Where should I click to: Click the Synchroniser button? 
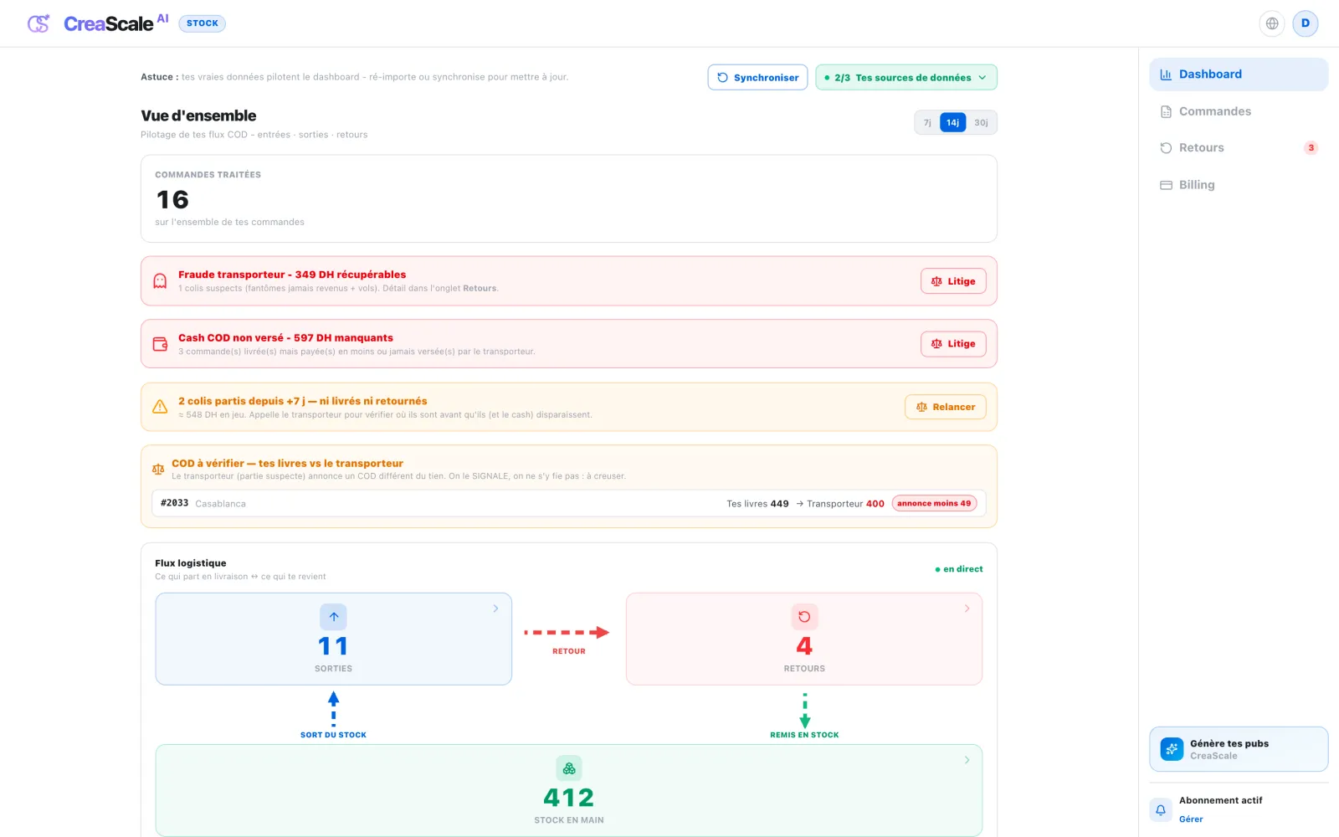757,78
